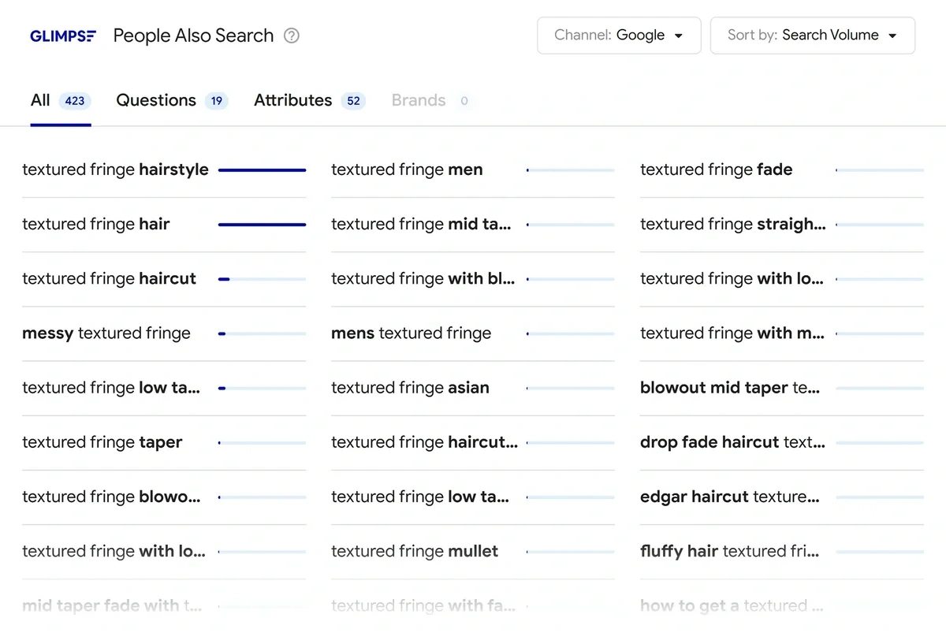The width and height of the screenshot is (946, 633).
Task: Click keyword 'textured fringe hair'
Action: [x=96, y=224]
